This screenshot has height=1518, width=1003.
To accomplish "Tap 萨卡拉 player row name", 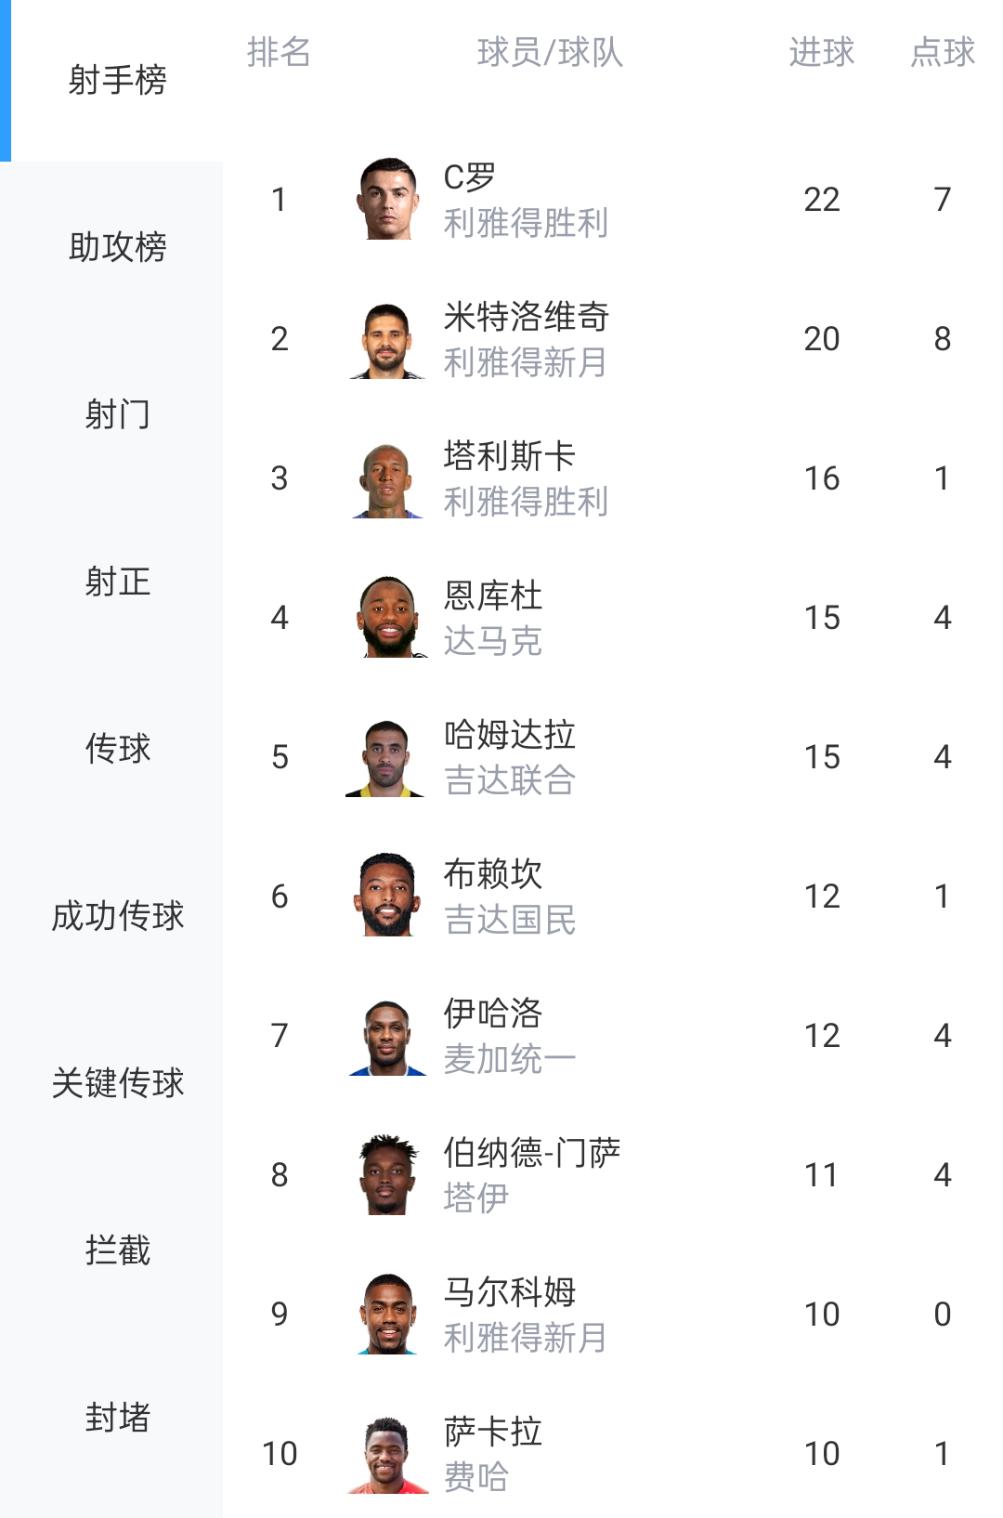I will (493, 1432).
